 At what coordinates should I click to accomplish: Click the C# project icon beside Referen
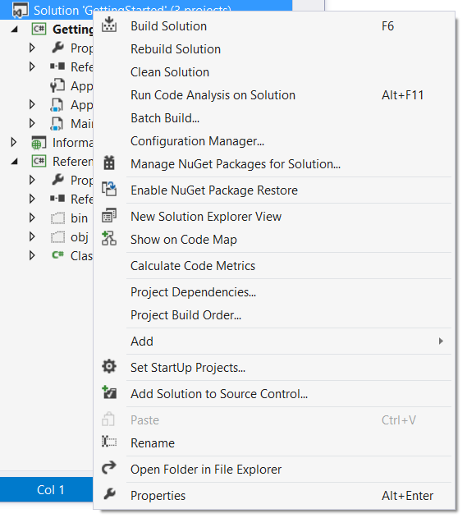click(x=39, y=161)
